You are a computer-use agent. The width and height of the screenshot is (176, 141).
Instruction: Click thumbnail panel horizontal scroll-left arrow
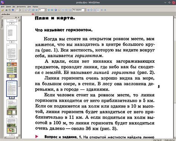tap(5, 137)
